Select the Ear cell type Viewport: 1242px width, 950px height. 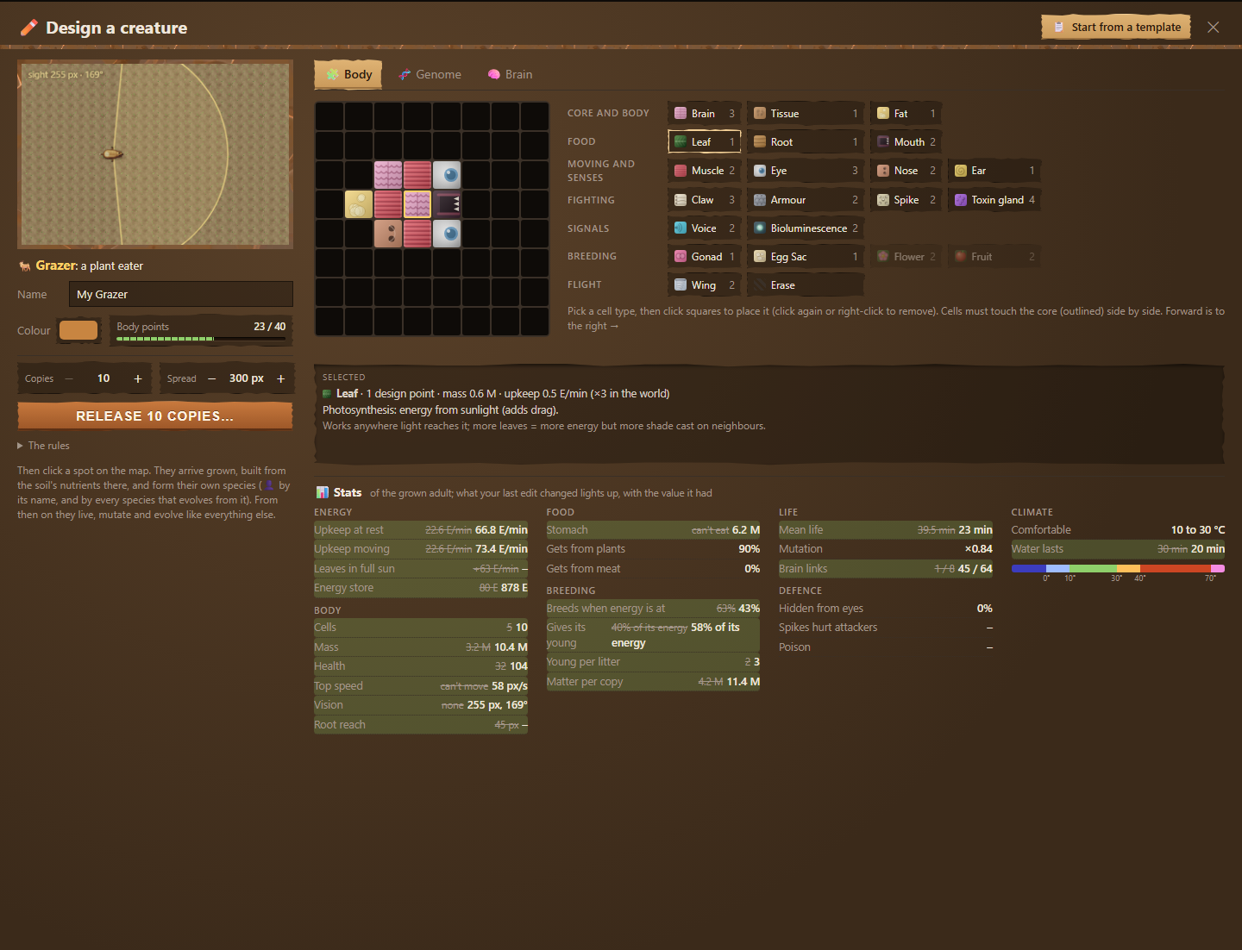[x=994, y=171]
